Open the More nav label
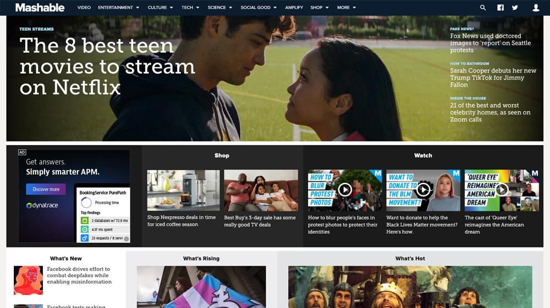Image resolution: width=550 pixels, height=308 pixels. pyautogui.click(x=343, y=7)
